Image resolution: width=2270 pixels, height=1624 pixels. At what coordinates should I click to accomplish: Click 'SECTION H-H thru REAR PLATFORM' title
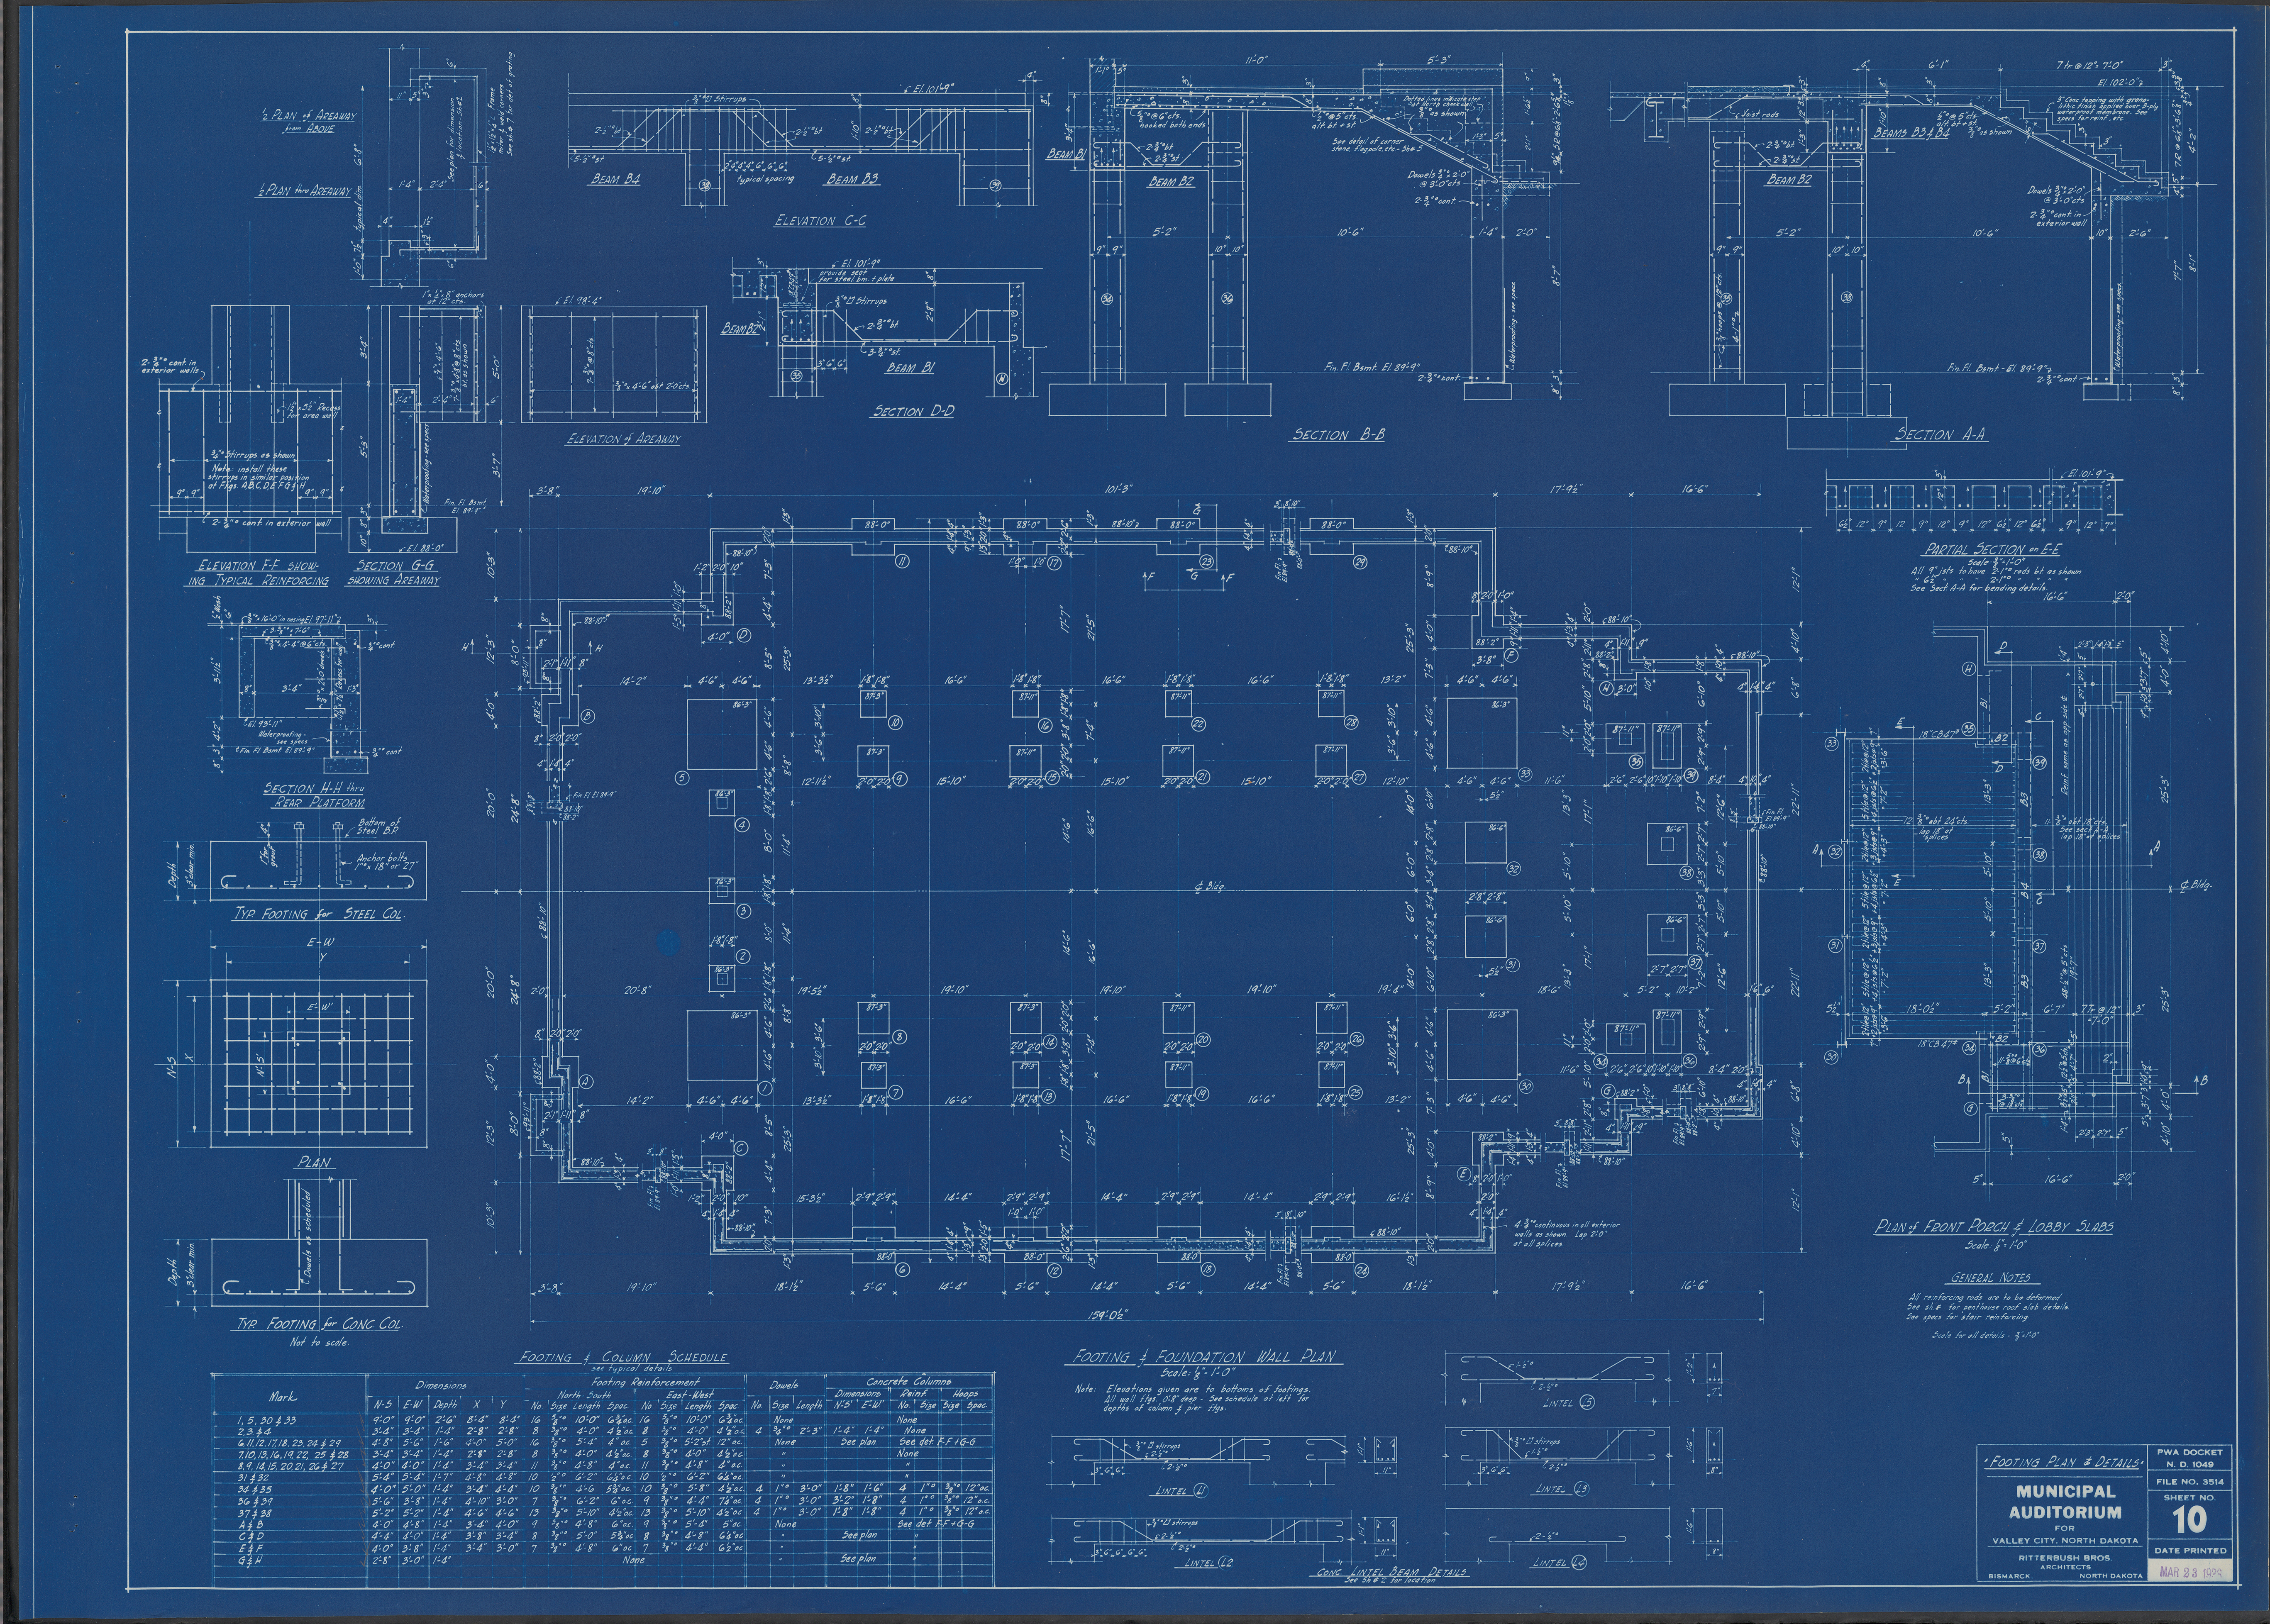(314, 795)
